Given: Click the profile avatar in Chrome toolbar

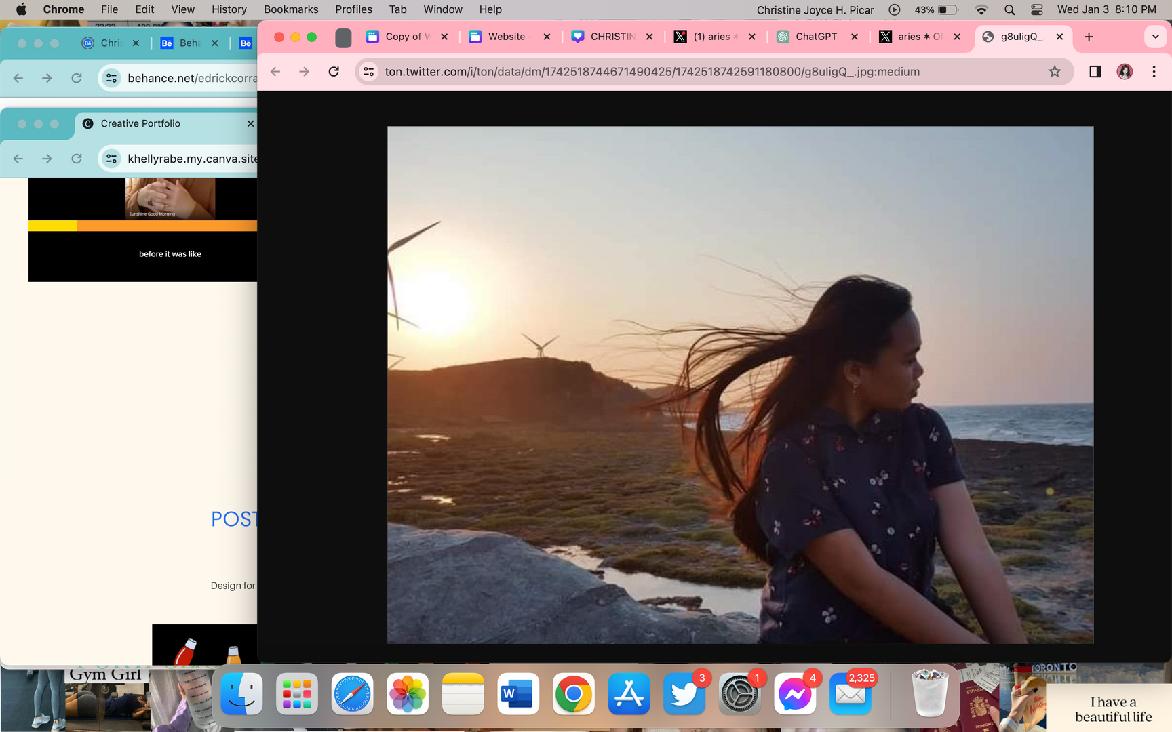Looking at the screenshot, I should 1125,72.
